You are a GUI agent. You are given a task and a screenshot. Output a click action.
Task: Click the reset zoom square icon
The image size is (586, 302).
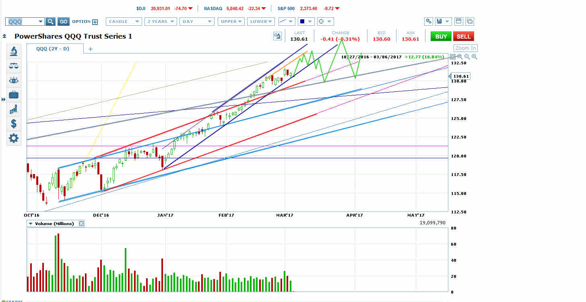[x=452, y=57]
